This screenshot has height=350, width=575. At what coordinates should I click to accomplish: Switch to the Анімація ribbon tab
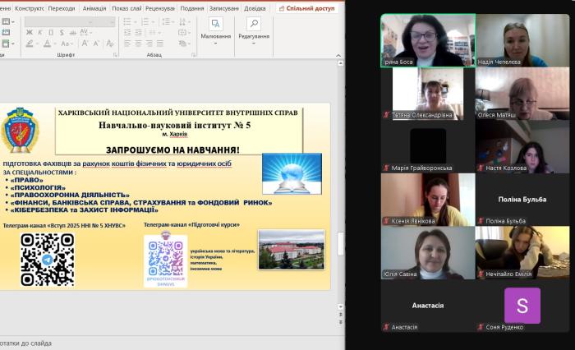94,7
